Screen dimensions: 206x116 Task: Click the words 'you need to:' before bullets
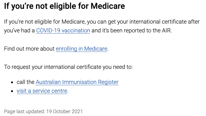(x=118, y=67)
